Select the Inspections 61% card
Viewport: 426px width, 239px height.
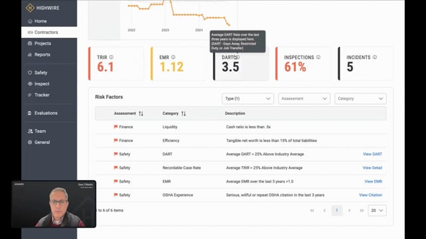point(304,64)
